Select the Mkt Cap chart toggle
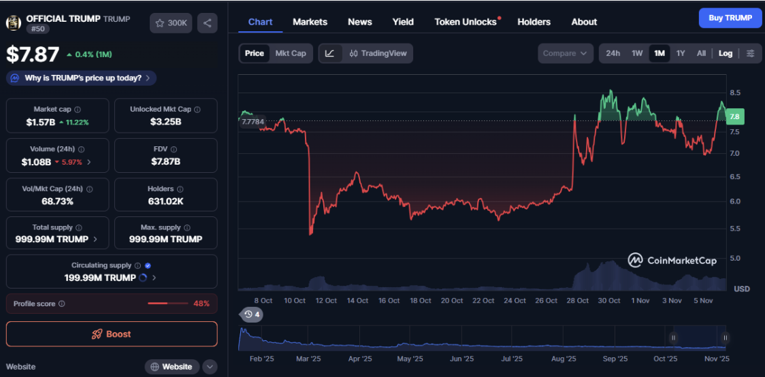 point(291,53)
